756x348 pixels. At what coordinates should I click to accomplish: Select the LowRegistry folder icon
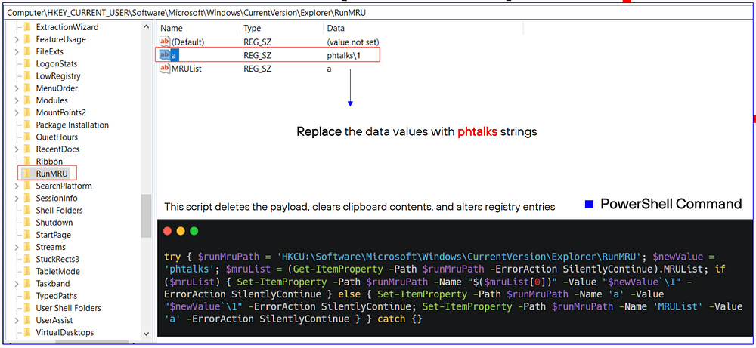coord(27,76)
